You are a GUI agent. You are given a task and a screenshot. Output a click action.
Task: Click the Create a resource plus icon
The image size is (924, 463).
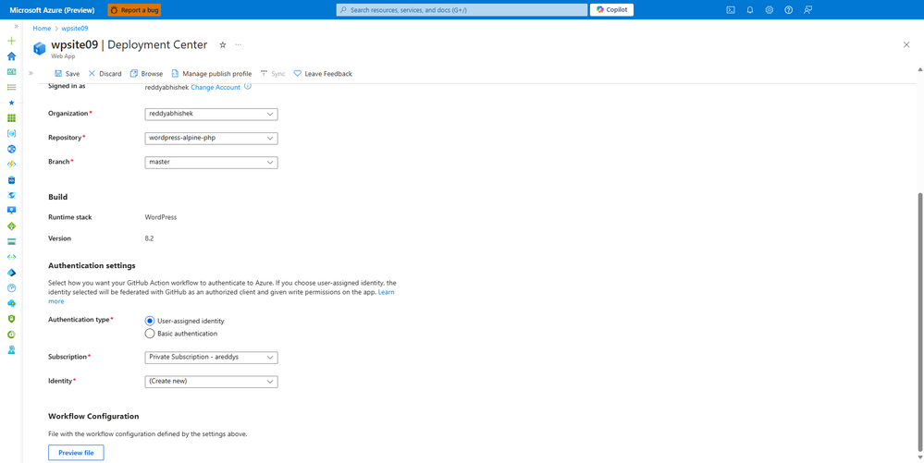pos(11,42)
